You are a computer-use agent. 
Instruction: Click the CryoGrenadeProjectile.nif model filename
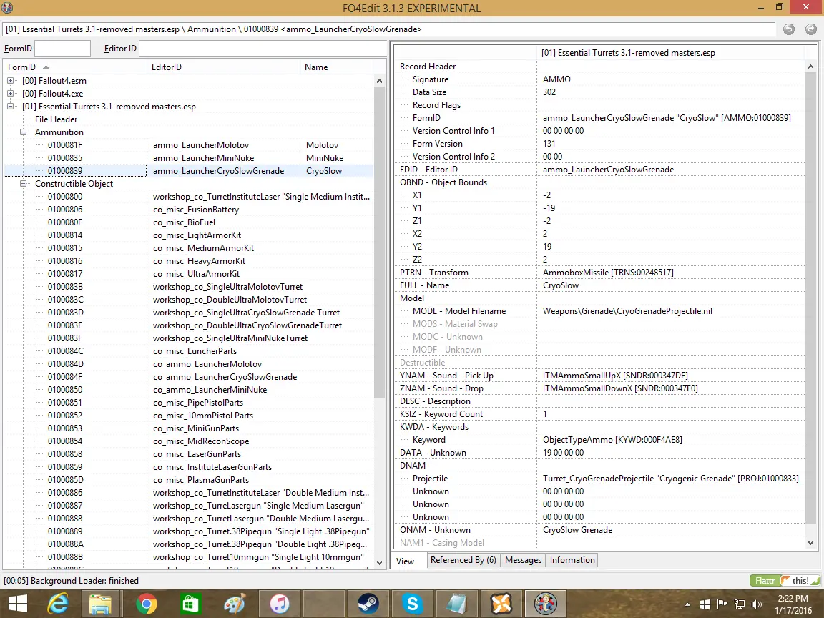pos(628,311)
